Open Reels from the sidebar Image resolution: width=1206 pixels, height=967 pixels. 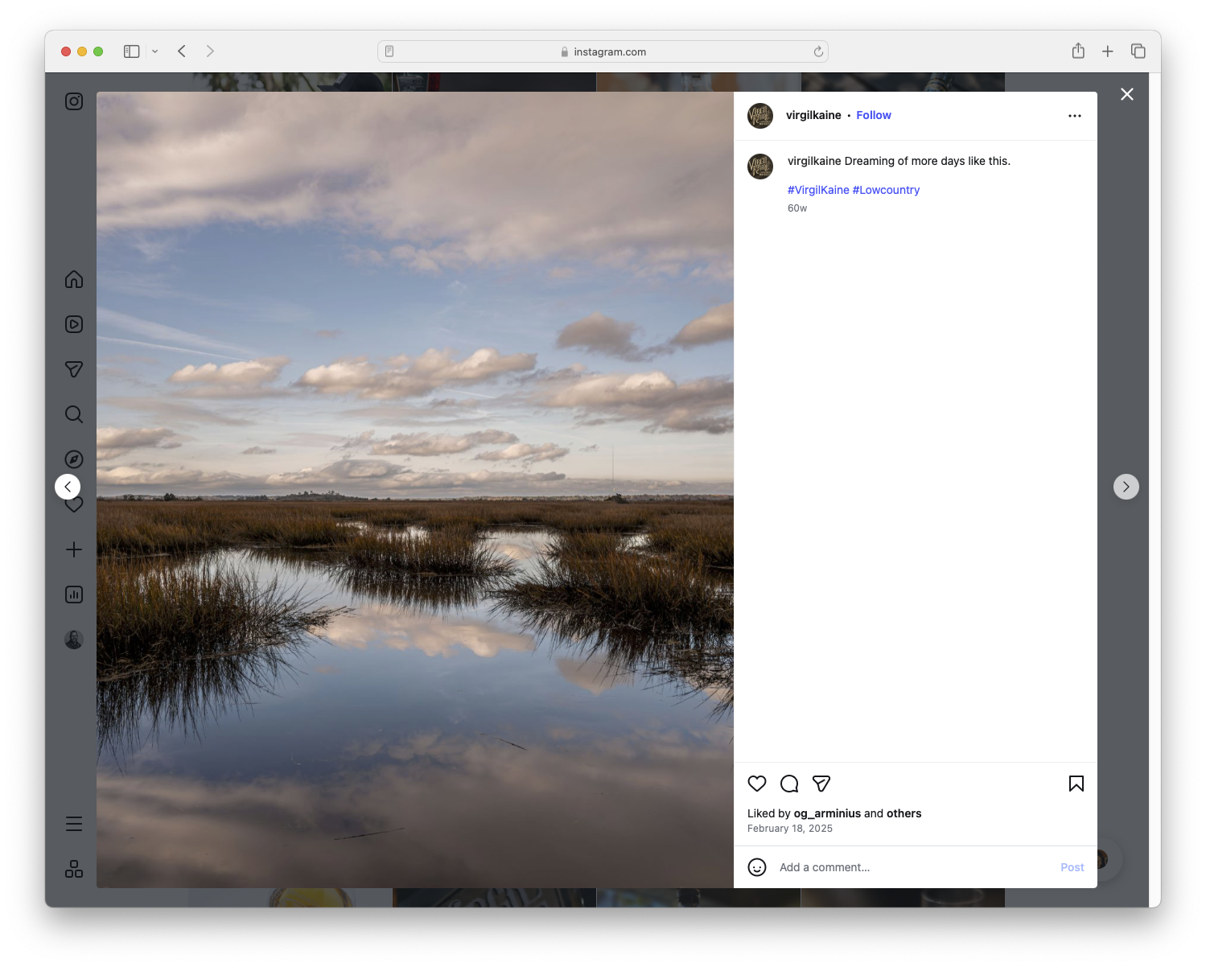pyautogui.click(x=73, y=324)
